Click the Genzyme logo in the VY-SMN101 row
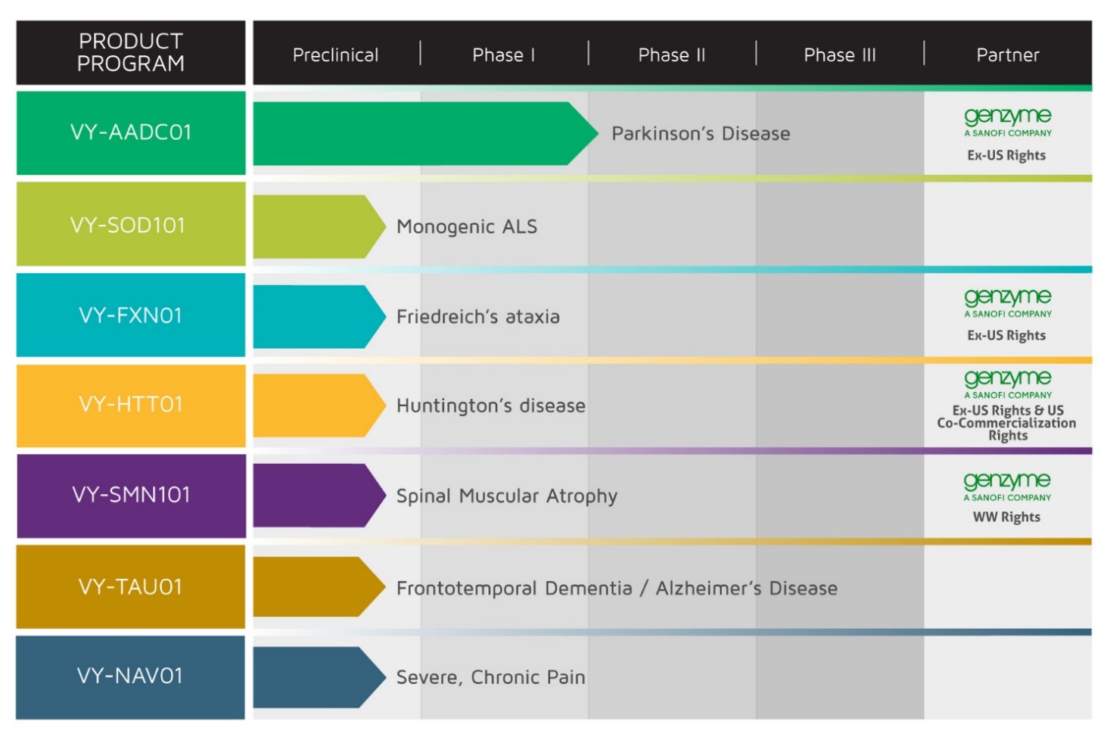 pyautogui.click(x=1007, y=485)
